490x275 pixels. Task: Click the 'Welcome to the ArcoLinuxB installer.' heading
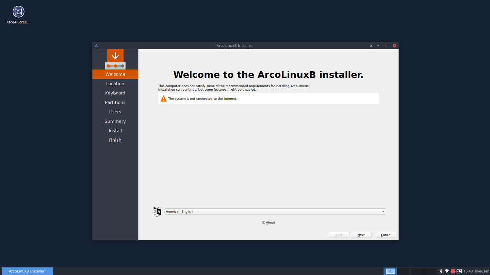tap(268, 75)
